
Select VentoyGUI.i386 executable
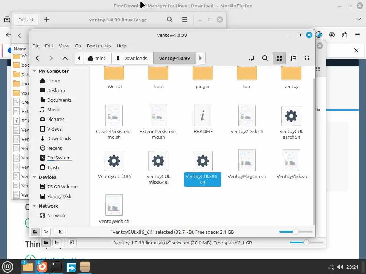pos(114,164)
